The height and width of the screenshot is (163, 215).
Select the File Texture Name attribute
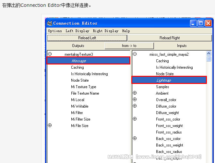pos(85,93)
